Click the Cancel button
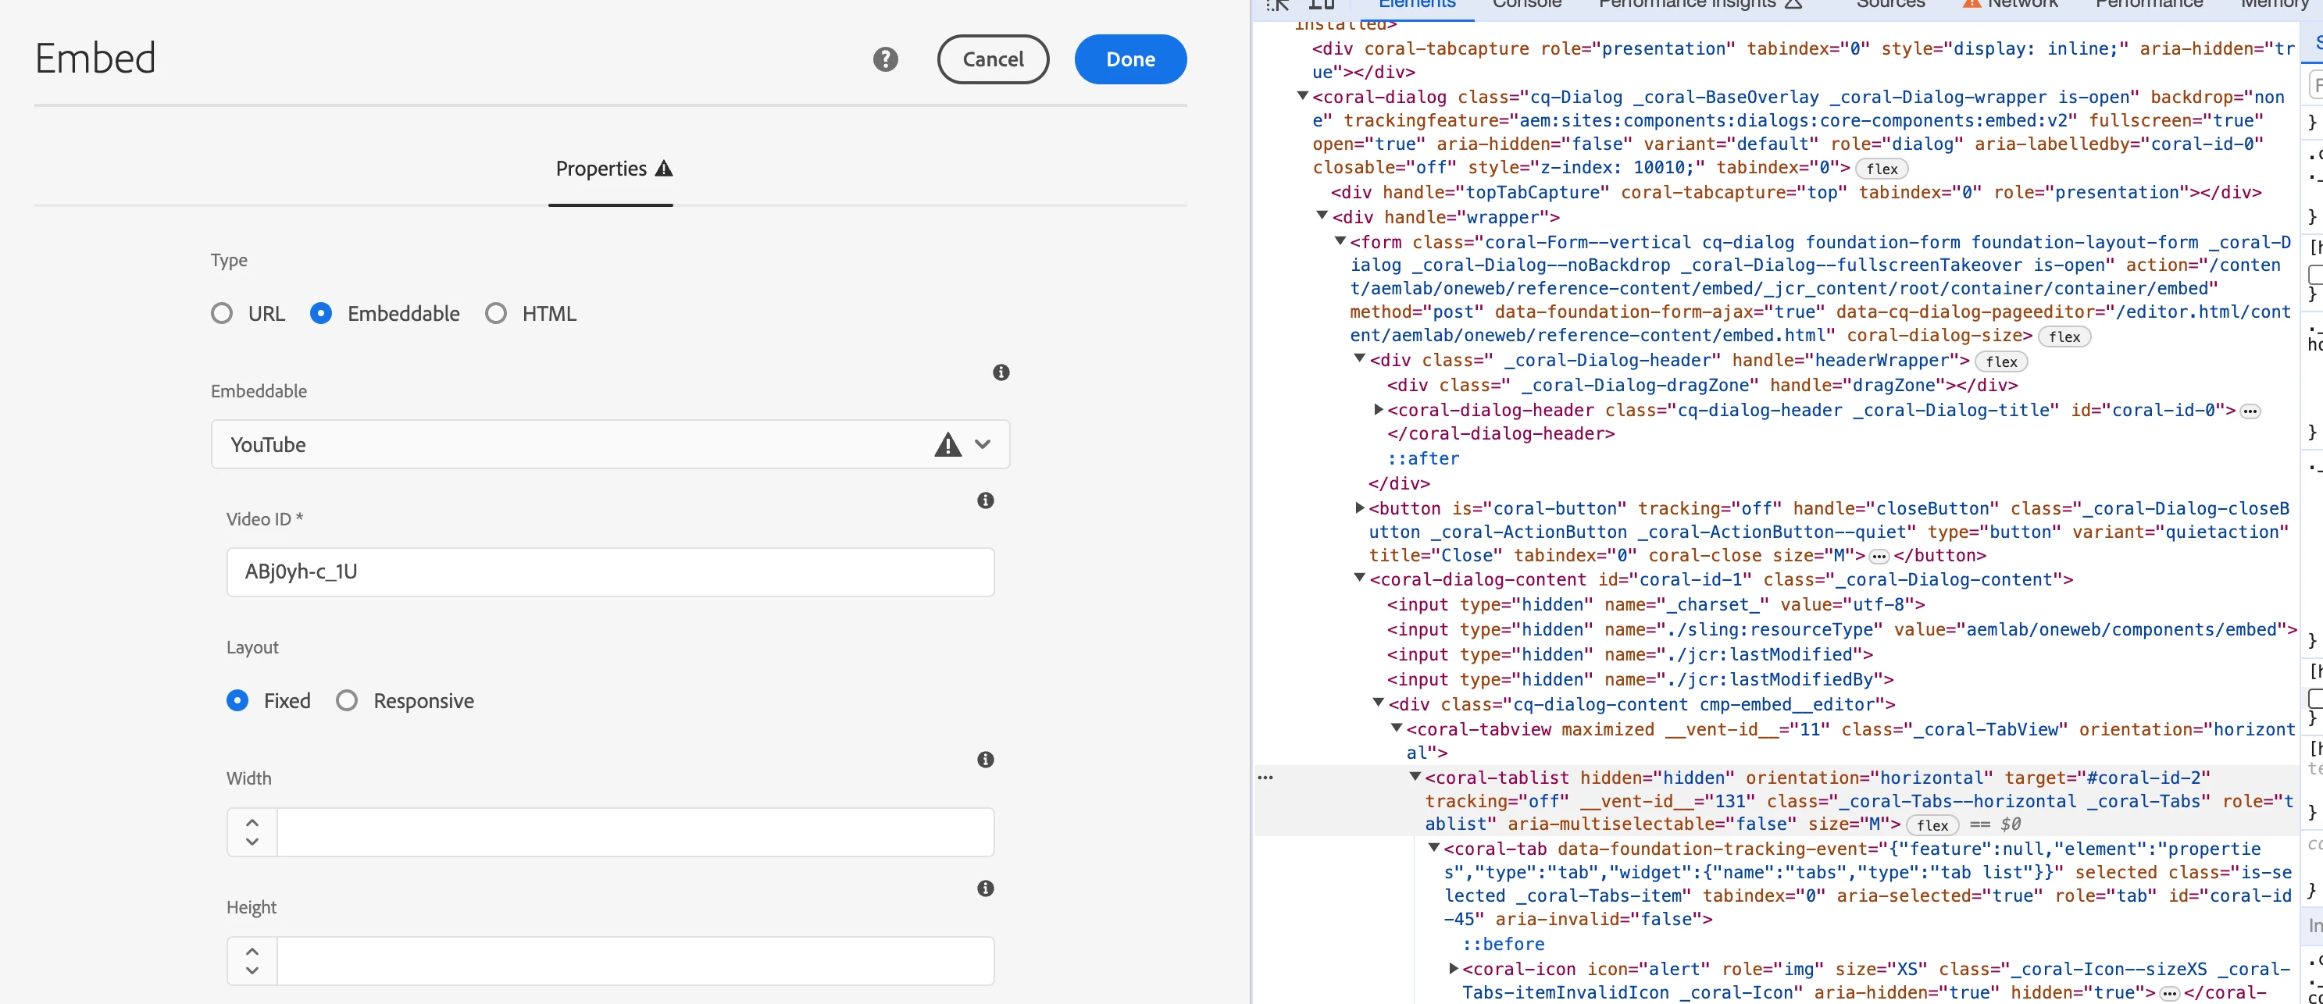The height and width of the screenshot is (1004, 2323). tap(992, 59)
